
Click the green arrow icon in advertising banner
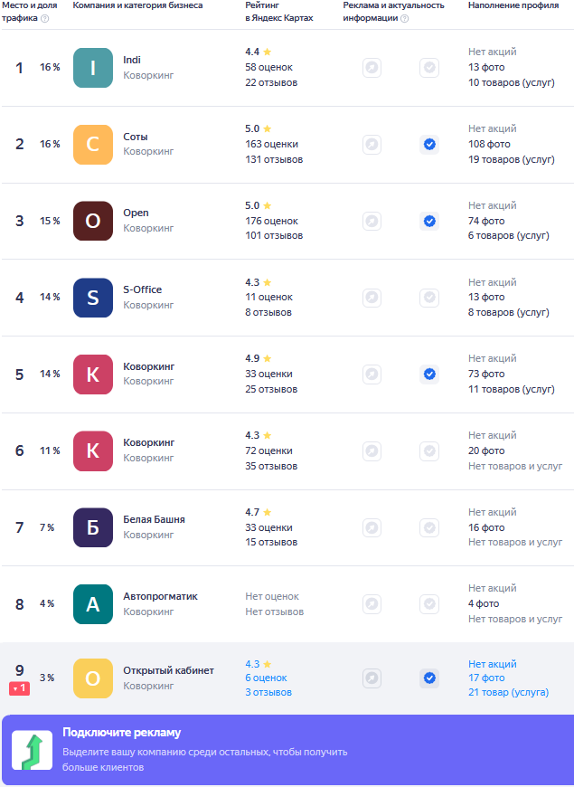[x=32, y=751]
